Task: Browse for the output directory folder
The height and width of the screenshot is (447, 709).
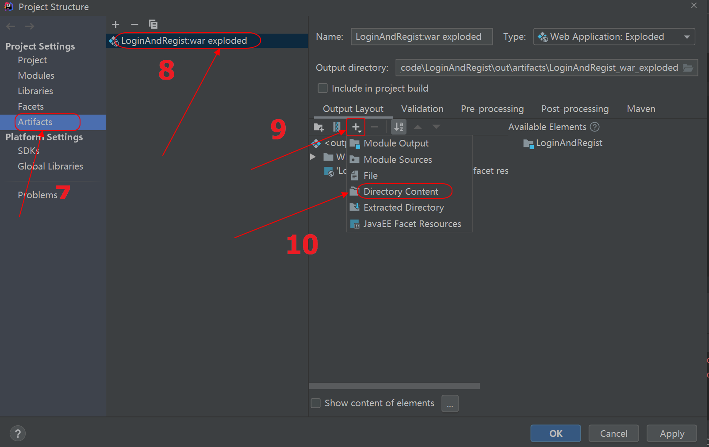Action: pyautogui.click(x=689, y=67)
